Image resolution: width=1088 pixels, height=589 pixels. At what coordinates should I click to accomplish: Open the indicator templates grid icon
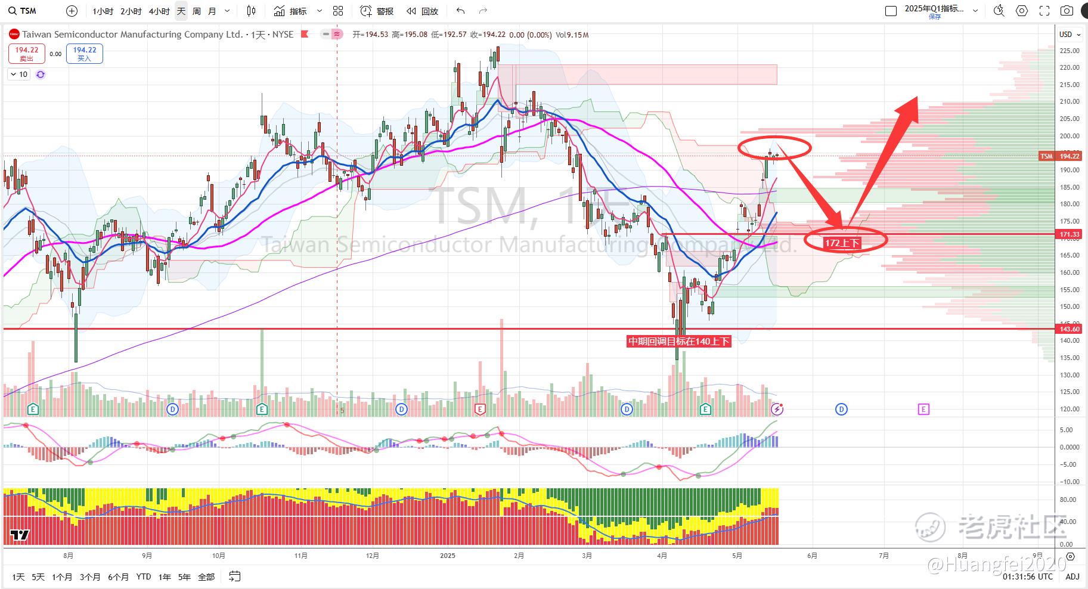[x=338, y=11]
